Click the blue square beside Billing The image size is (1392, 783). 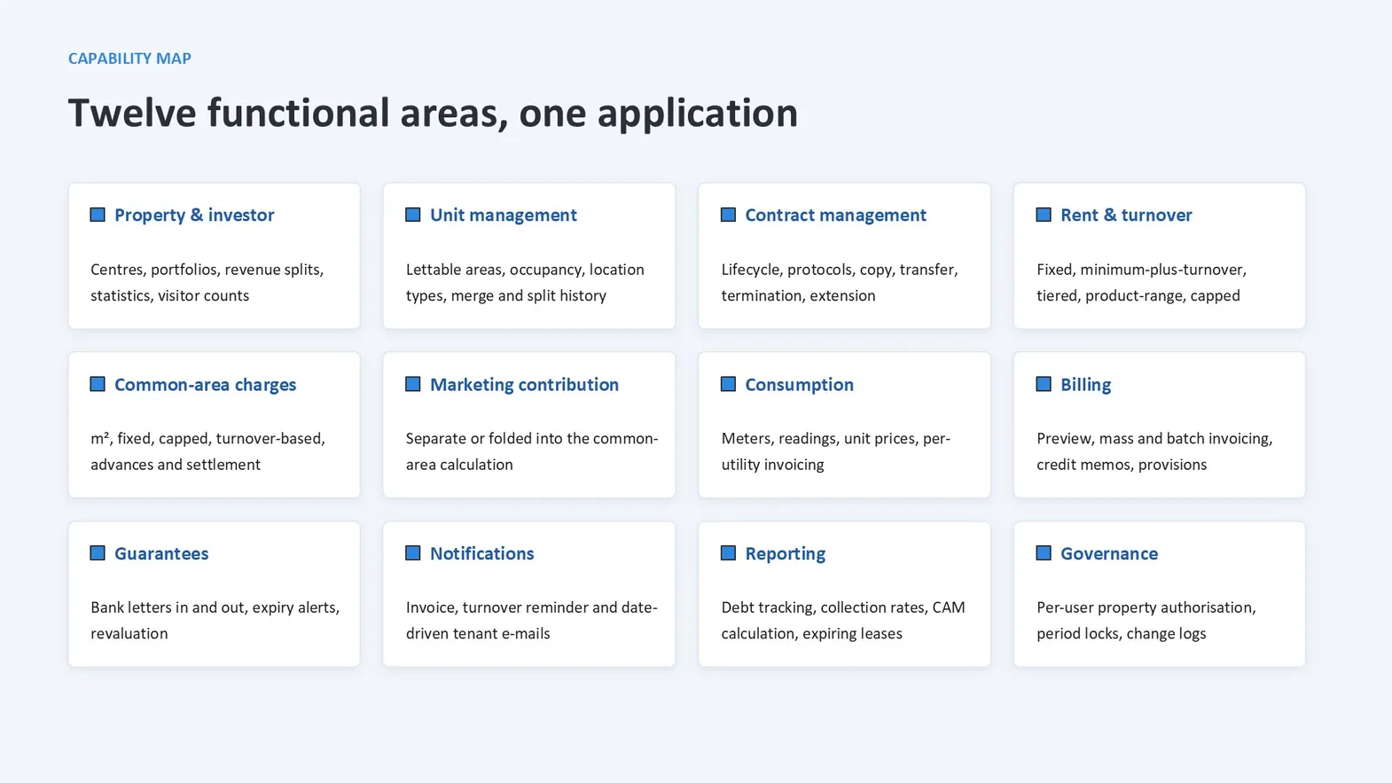click(1044, 384)
